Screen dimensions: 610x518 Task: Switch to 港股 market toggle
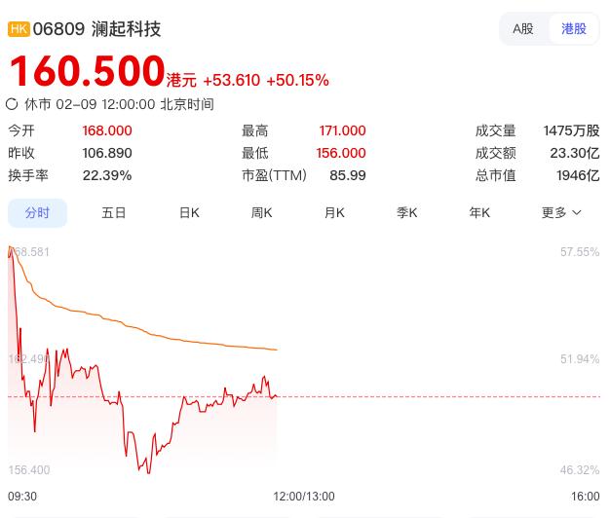(574, 28)
